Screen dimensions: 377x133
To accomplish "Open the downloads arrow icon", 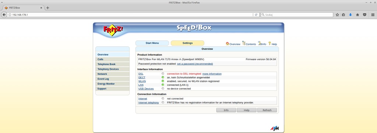I will coord(350,15).
